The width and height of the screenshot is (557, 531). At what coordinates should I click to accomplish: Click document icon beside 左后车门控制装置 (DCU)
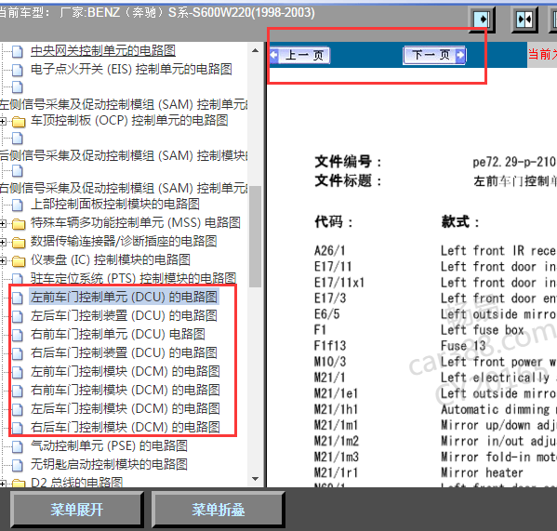pyautogui.click(x=18, y=316)
